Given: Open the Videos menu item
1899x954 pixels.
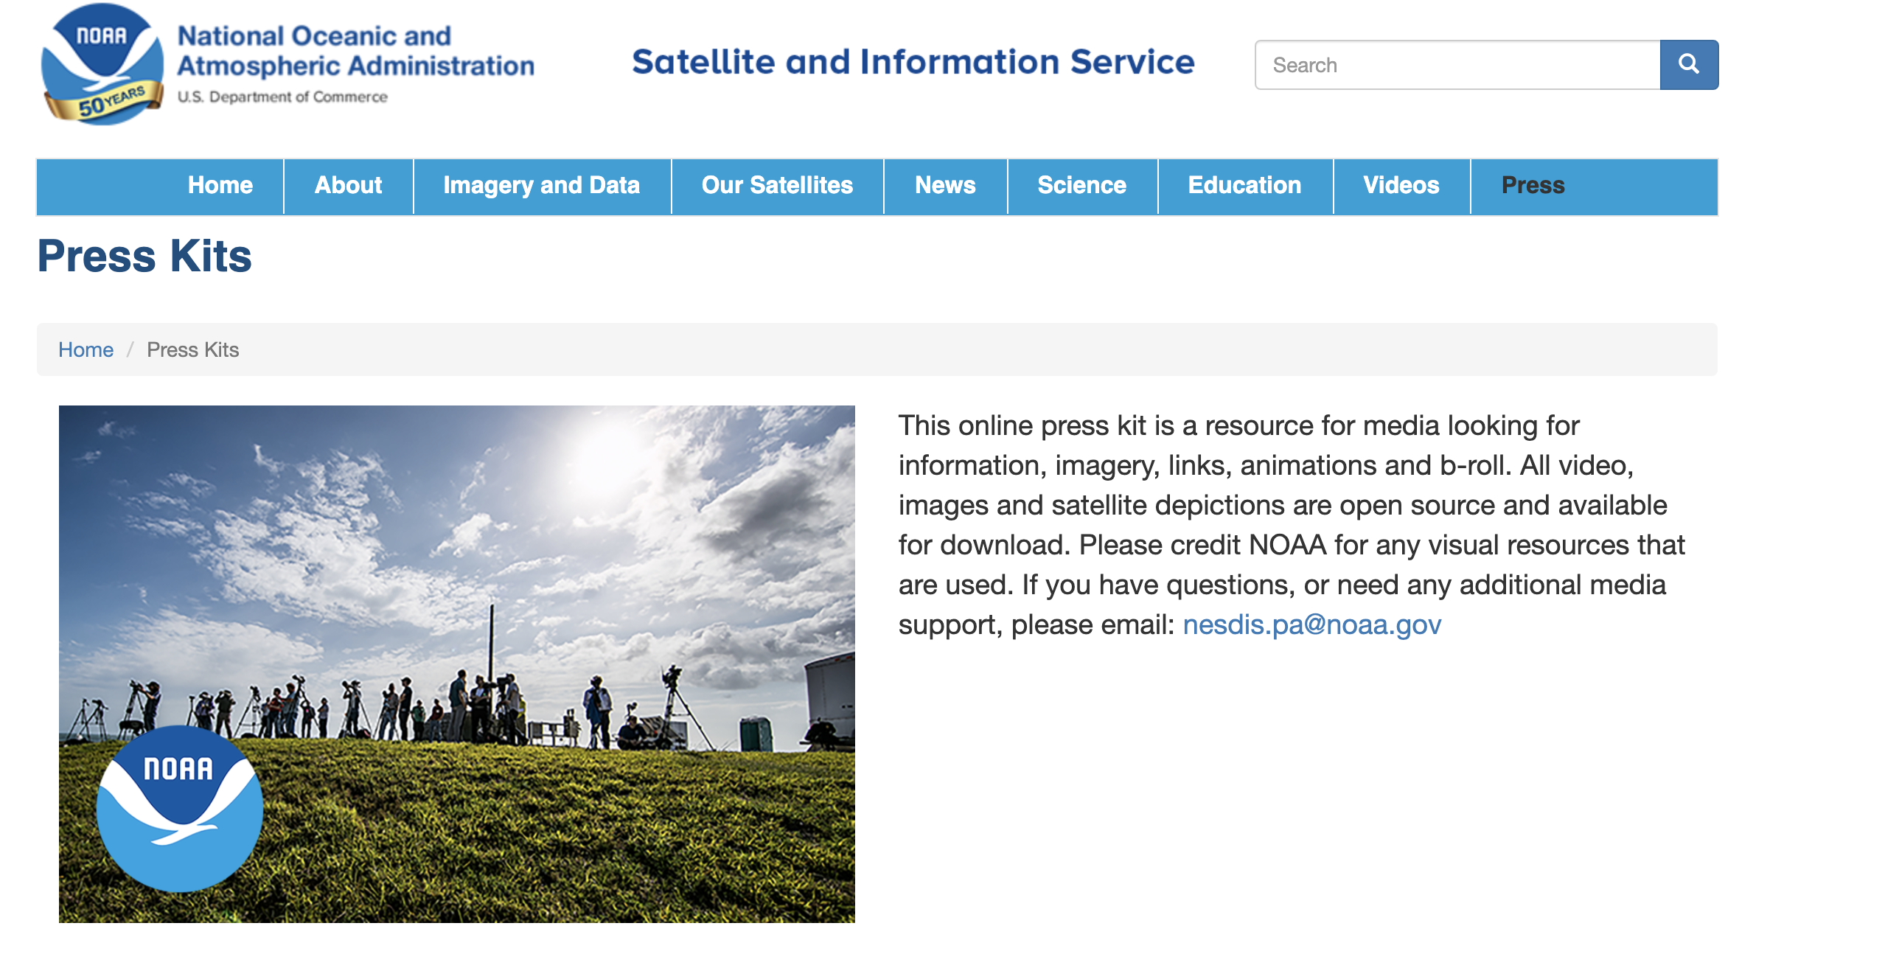Looking at the screenshot, I should (x=1401, y=186).
